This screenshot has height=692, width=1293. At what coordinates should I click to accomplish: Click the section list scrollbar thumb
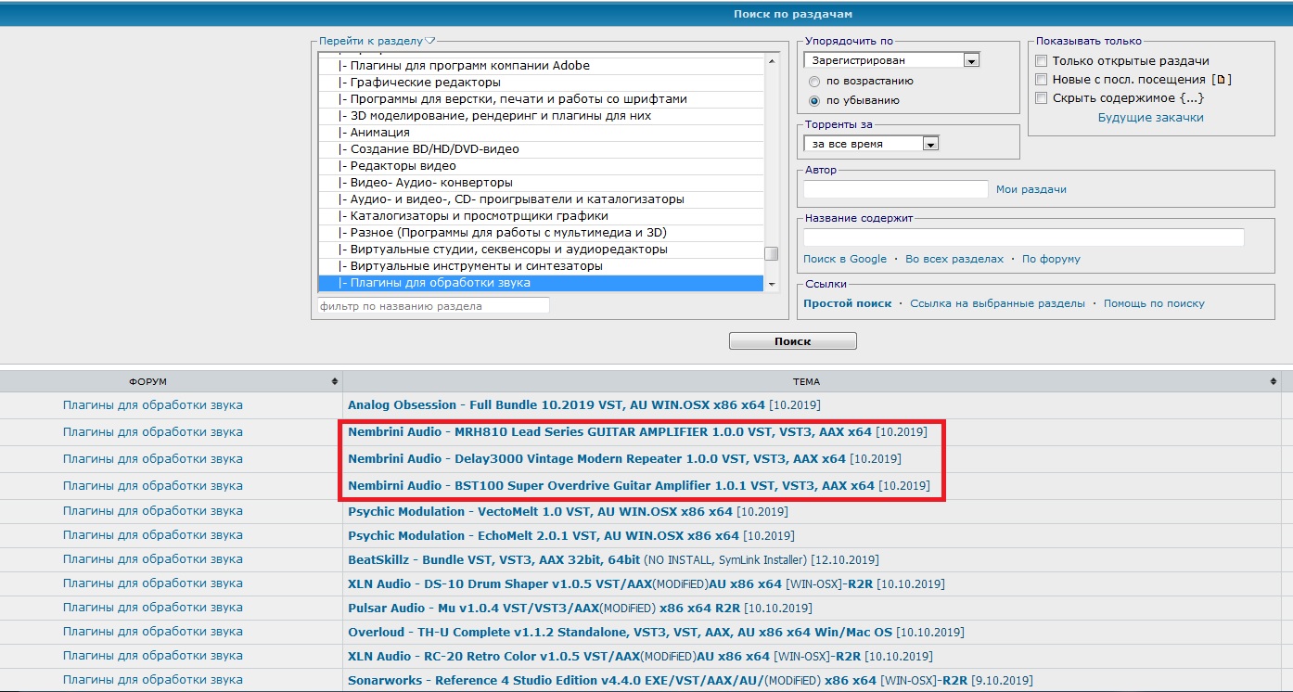pos(771,253)
